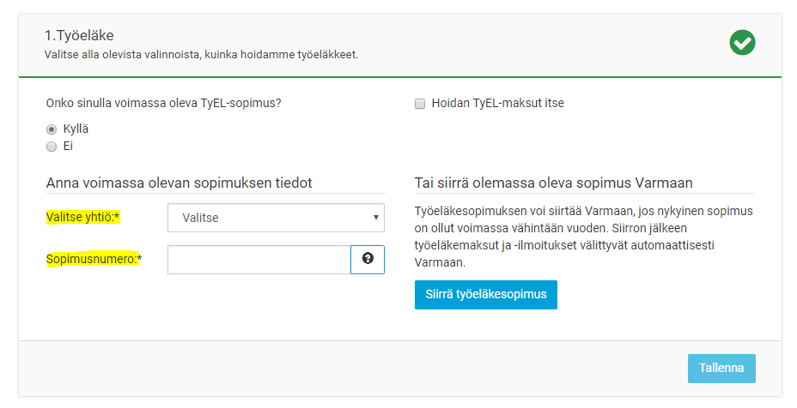Click the 1.Työeläke section heading
The image size is (797, 408).
79,36
